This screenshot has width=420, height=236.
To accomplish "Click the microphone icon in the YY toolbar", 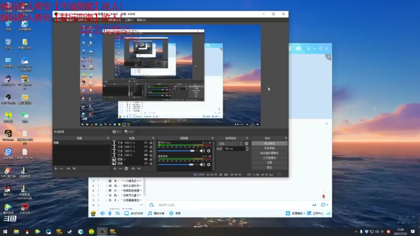I will (x=110, y=213).
